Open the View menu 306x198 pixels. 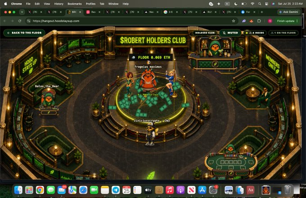tap(47, 4)
